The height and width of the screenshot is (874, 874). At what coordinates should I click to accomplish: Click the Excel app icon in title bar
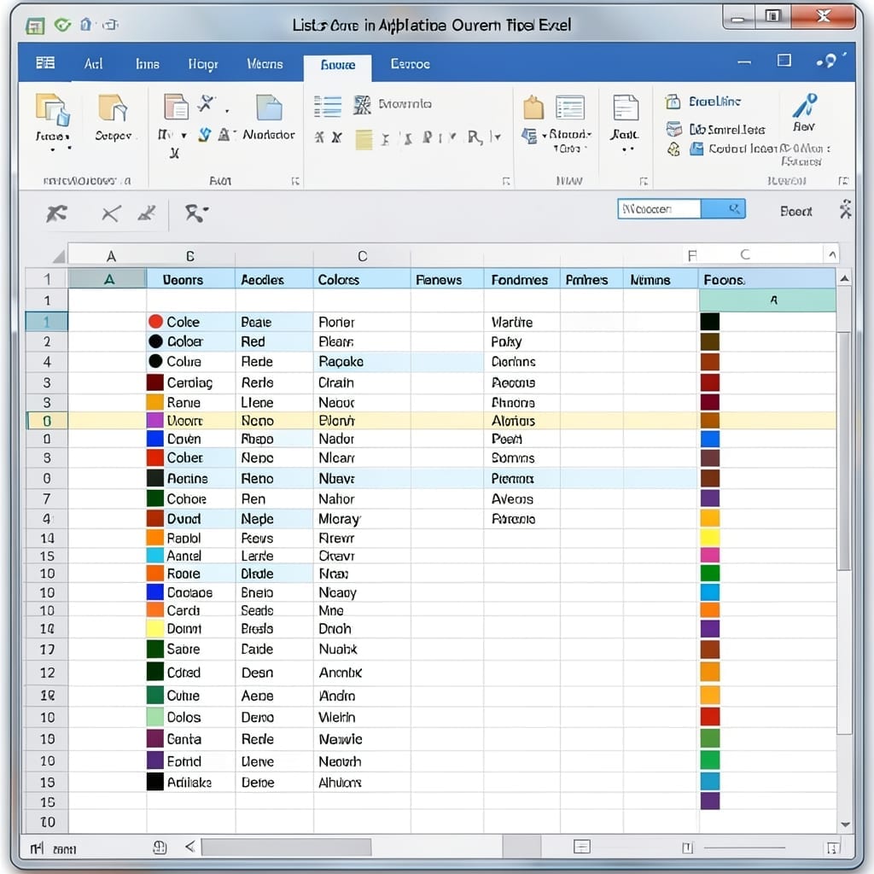coord(35,26)
